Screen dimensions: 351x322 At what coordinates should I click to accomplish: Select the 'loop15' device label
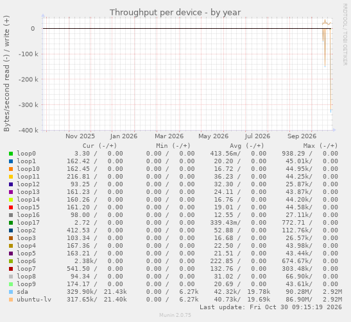pyautogui.click(x=28, y=207)
